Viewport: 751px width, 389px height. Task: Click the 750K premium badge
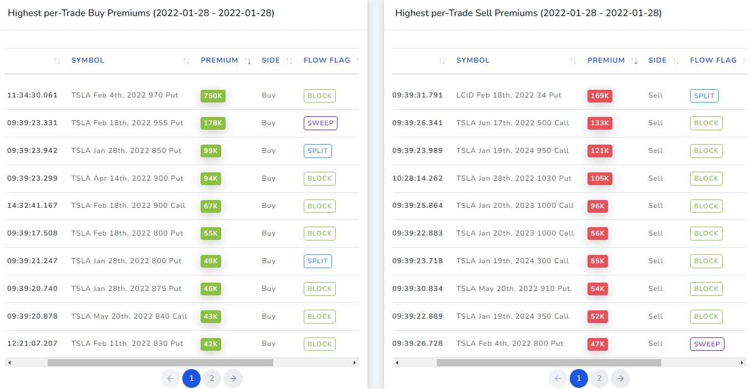click(213, 96)
